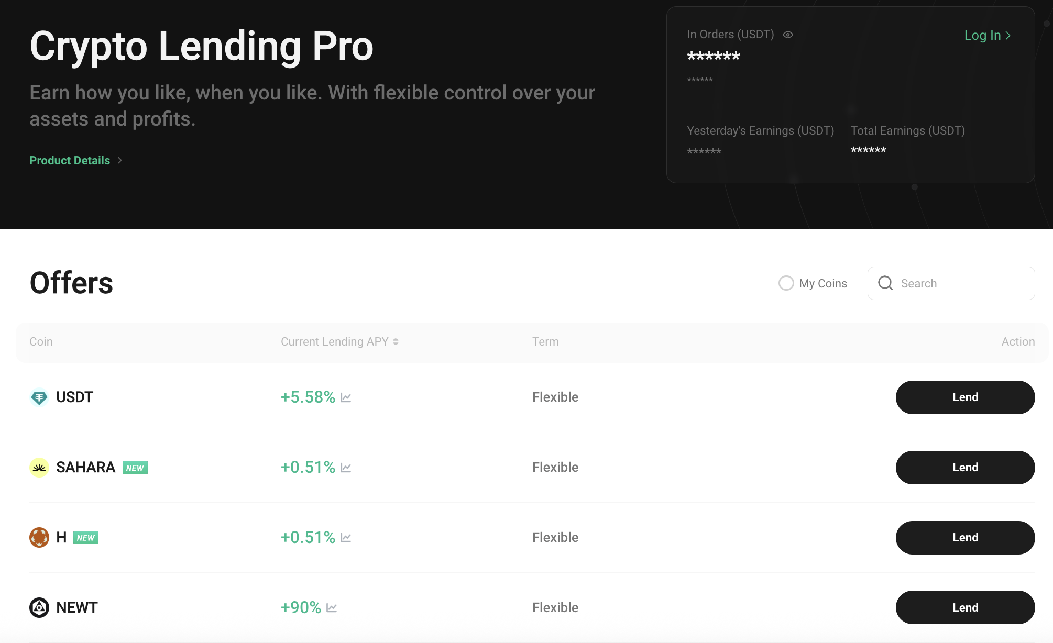
Task: Click the Log In arrow
Action: (1008, 36)
